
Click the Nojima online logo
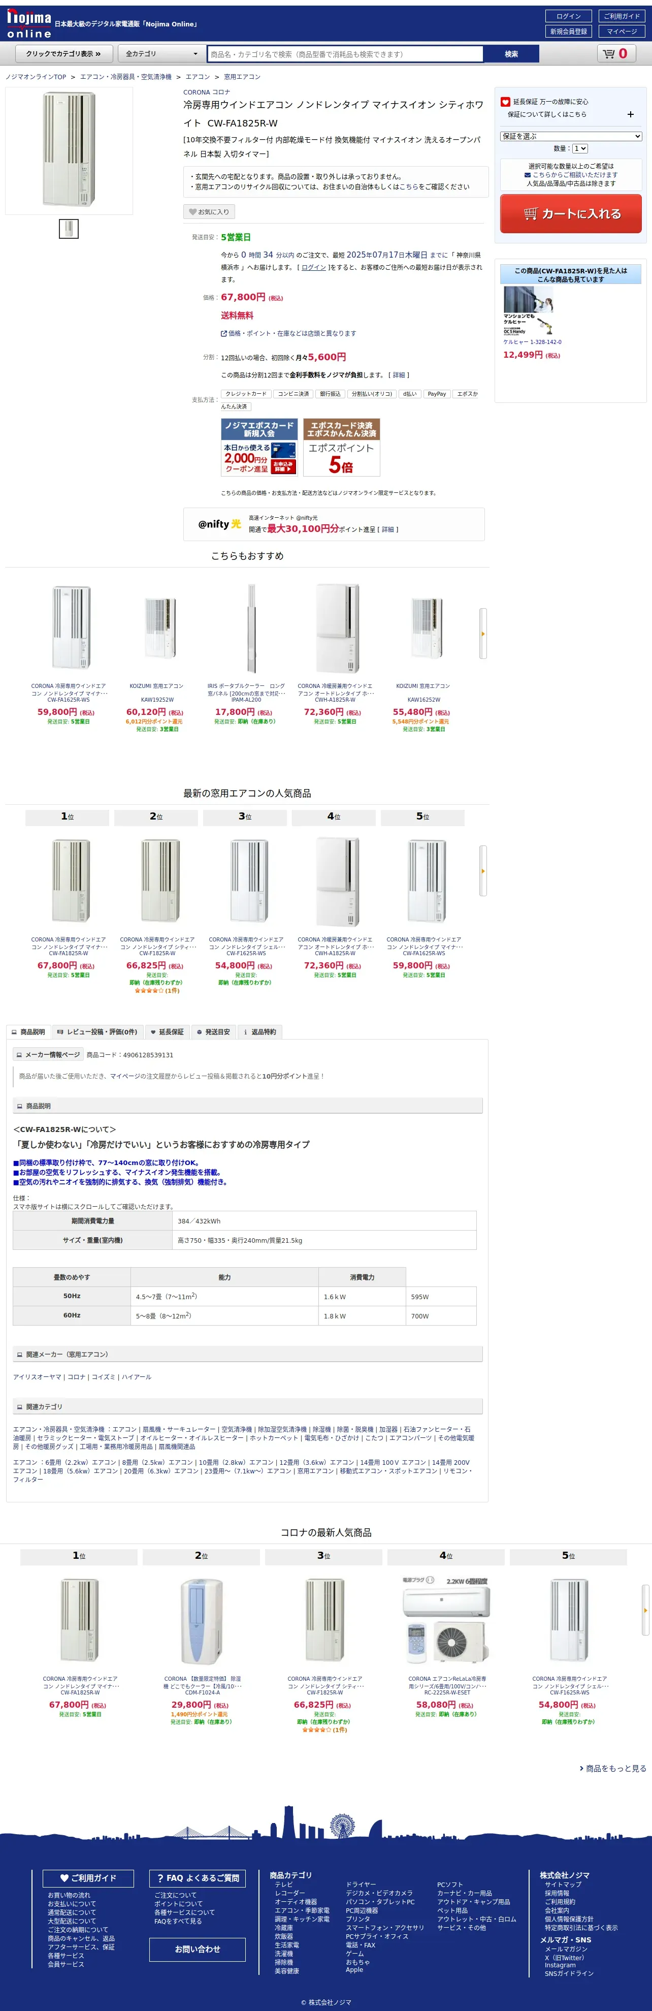coord(29,23)
